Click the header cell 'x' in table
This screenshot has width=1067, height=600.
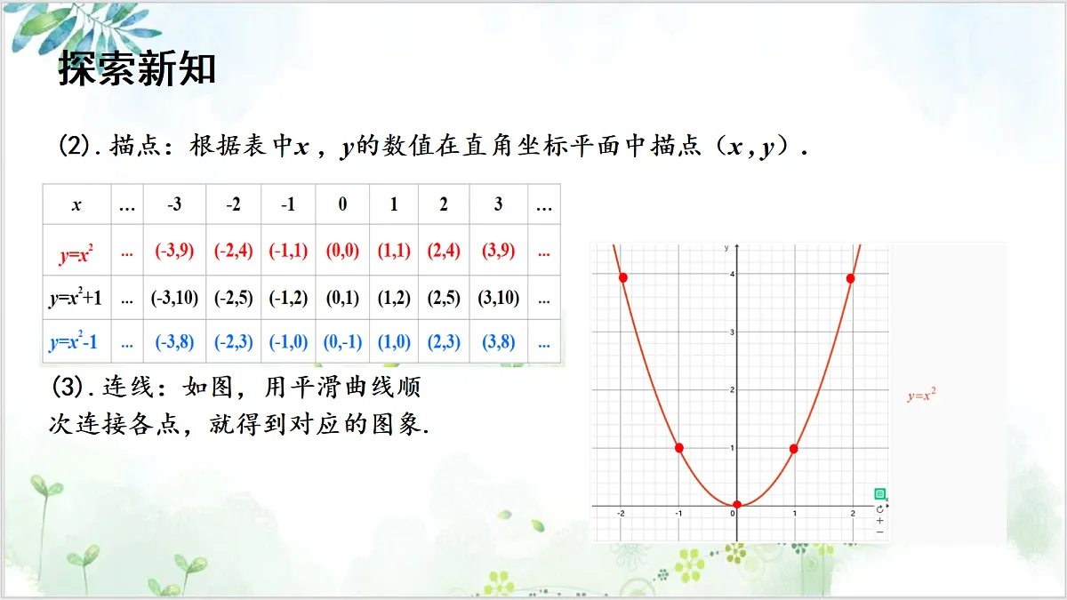coord(76,204)
